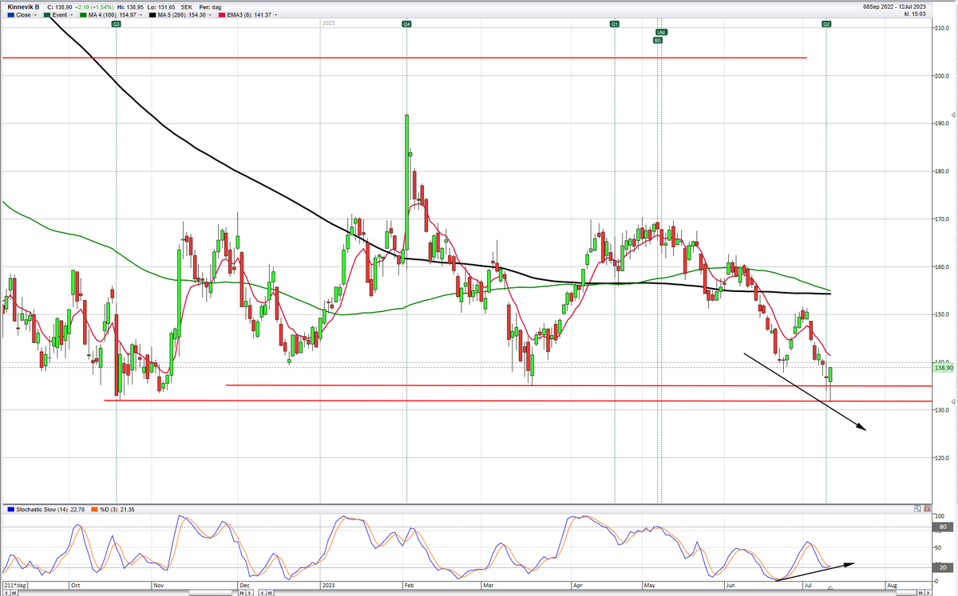Viewport: 958px width, 596px height.
Task: Click the green MA 4 (100) color swatch
Action: (85, 15)
